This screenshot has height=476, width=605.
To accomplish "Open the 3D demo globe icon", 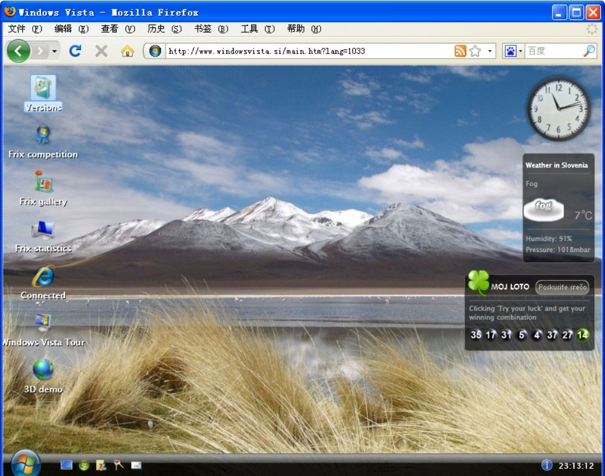I will 43,377.
